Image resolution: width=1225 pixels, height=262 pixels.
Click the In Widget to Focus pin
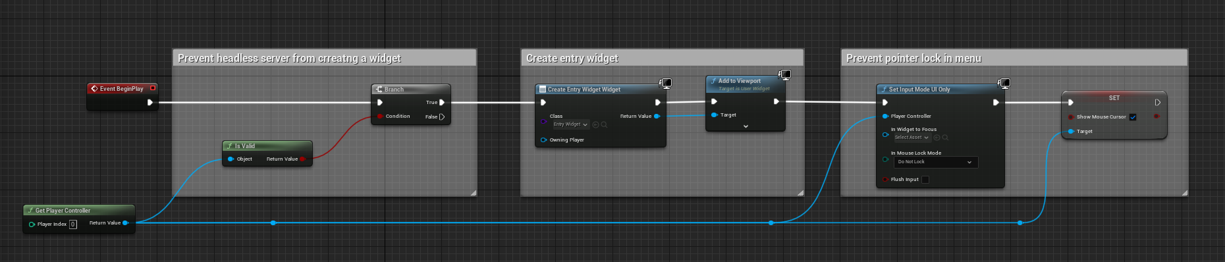click(x=885, y=134)
